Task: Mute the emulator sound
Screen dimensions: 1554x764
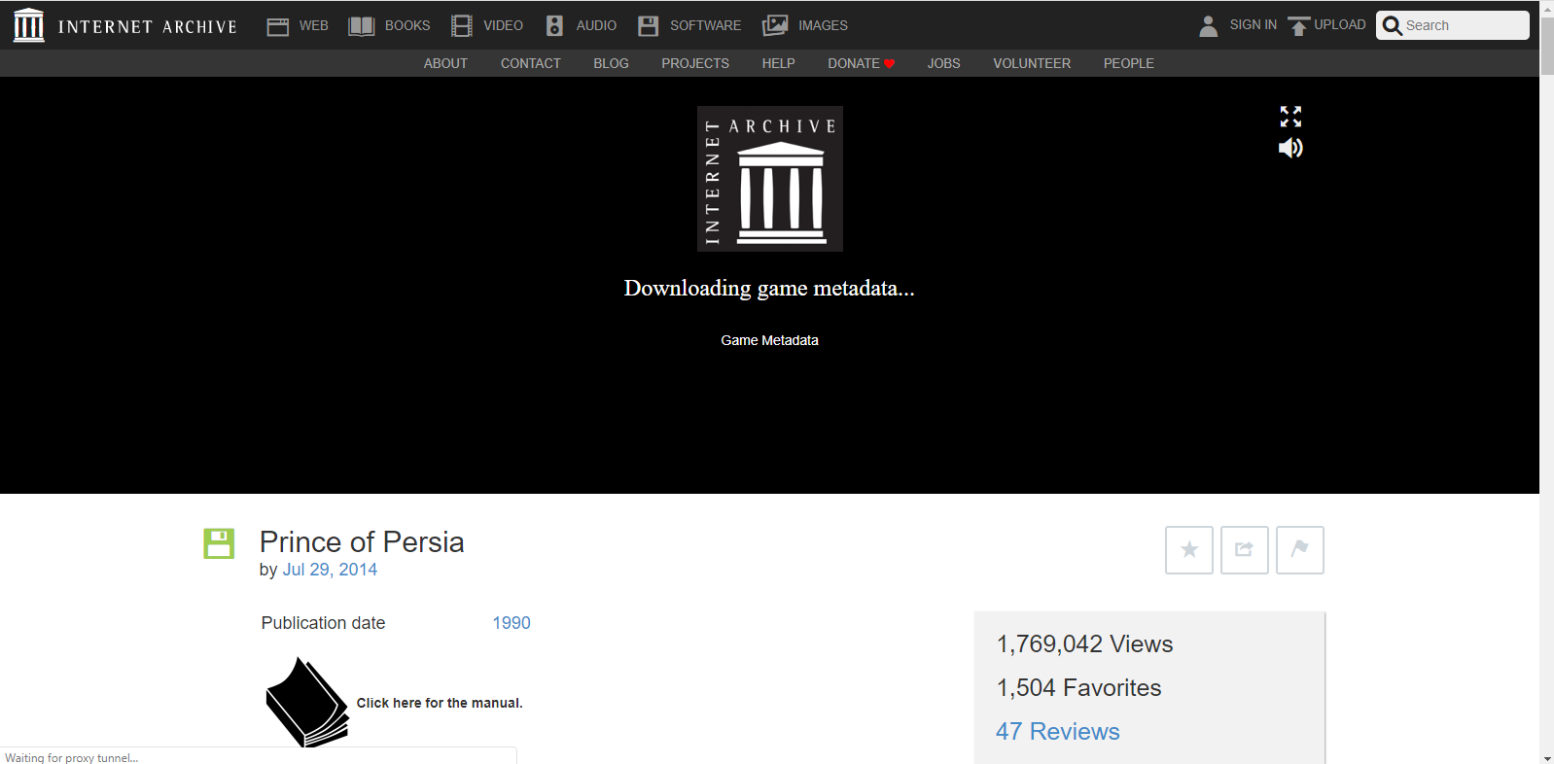Action: 1290,148
